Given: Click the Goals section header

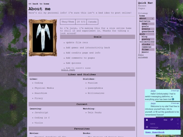Looking at the screenshot, I should coord(98,37).
